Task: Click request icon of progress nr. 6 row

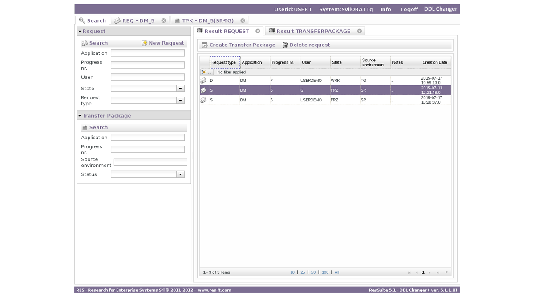Action: click(x=203, y=100)
